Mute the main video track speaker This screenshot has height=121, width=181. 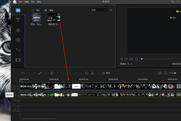tap(18, 86)
